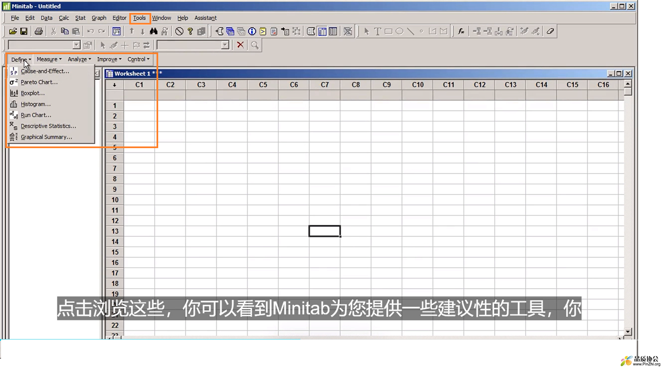Click the Edit Last Dialog icon
This screenshot has height=368, width=662.
click(116, 31)
